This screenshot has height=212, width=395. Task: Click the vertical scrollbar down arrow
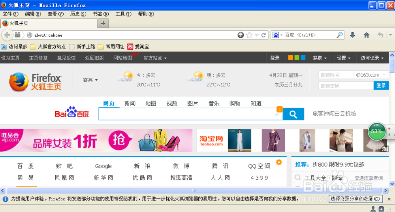pos(392,184)
